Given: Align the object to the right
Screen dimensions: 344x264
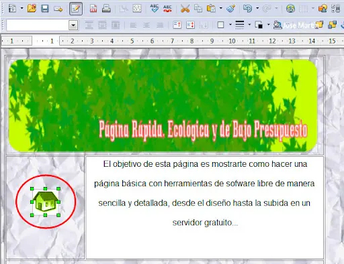Looking at the screenshot, I should (x=160, y=25).
